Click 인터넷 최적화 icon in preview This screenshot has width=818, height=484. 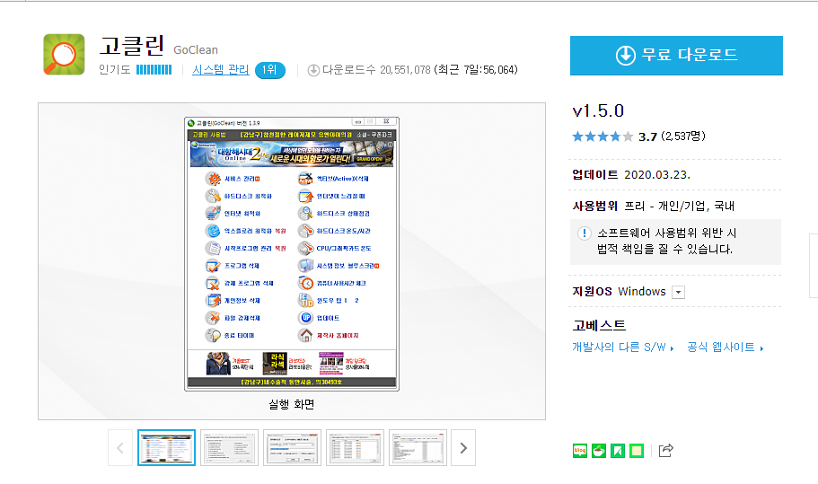coord(213,214)
